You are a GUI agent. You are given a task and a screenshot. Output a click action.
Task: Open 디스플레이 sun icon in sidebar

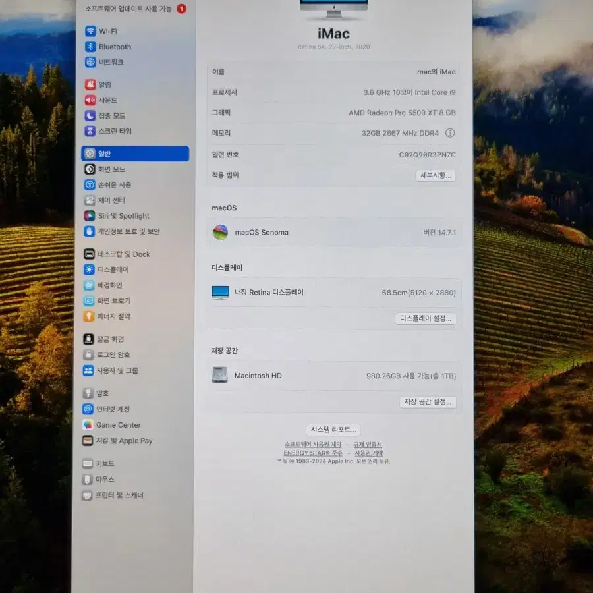click(89, 269)
